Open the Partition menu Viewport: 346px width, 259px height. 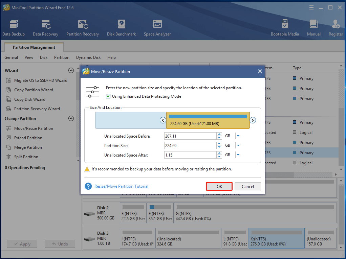coord(62,57)
